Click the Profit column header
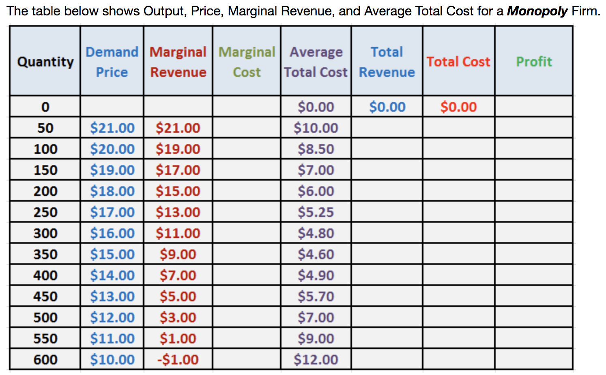The height and width of the screenshot is (375, 606). [533, 62]
